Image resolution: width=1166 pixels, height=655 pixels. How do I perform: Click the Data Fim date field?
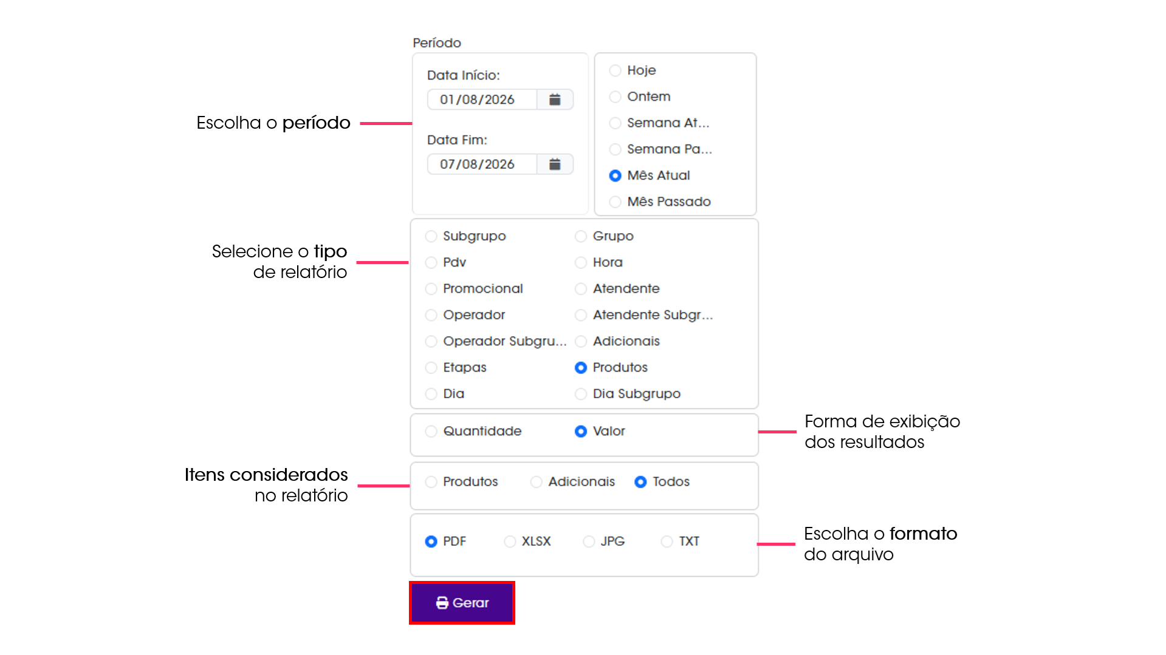coord(482,165)
